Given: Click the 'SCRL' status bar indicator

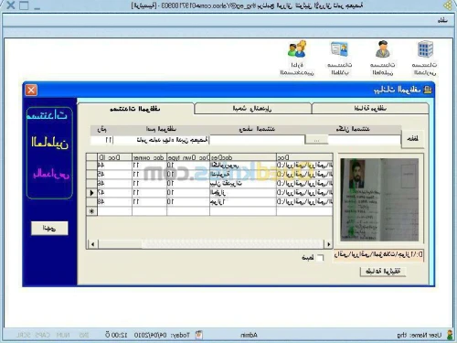Looking at the screenshot, I should click(x=23, y=335).
